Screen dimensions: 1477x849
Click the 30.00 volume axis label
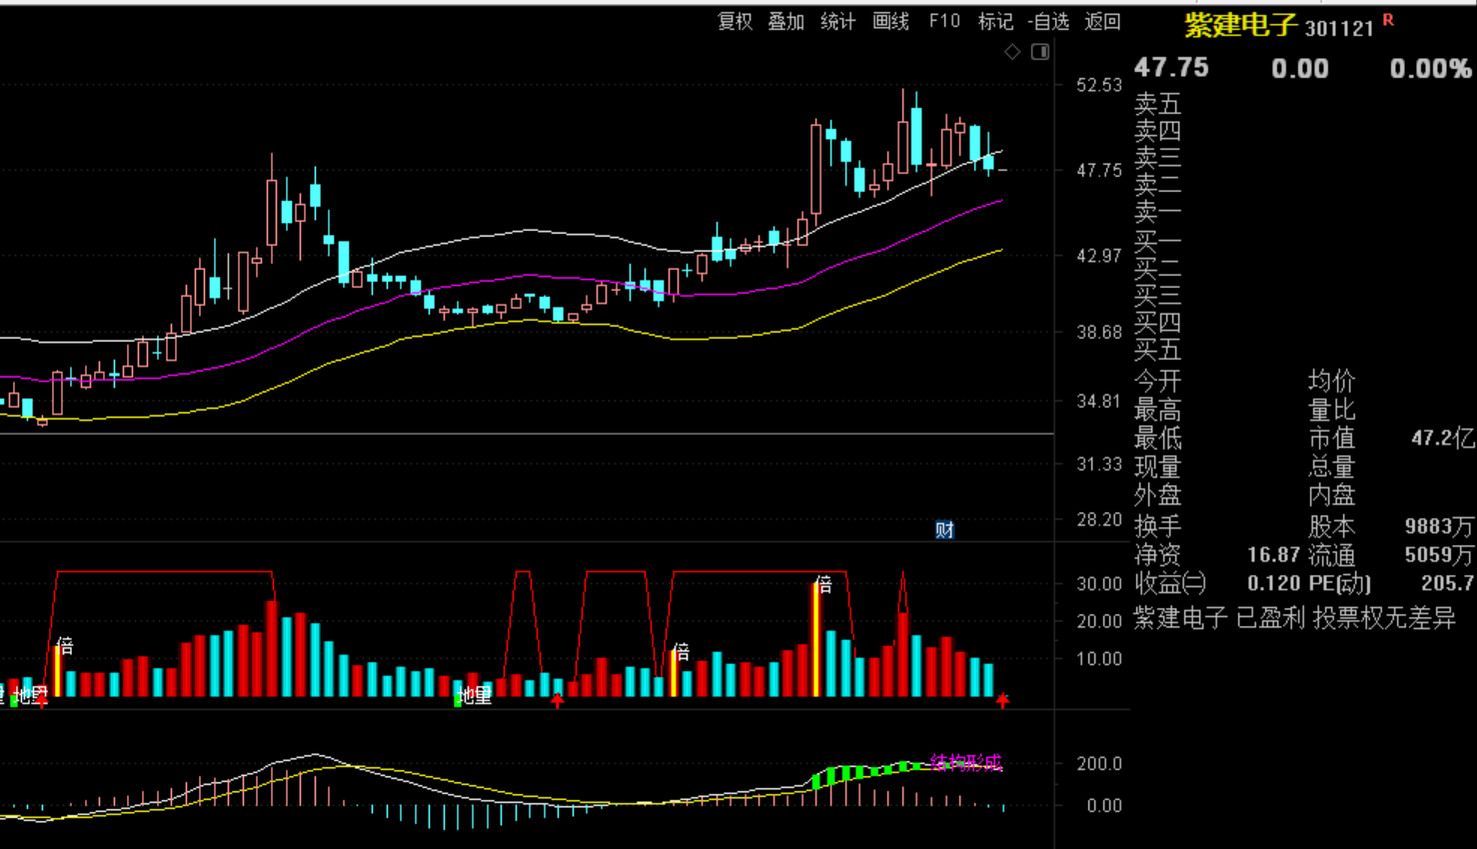pos(1099,583)
